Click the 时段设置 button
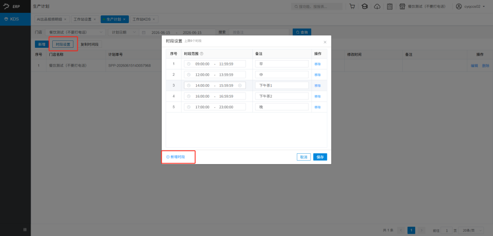The width and height of the screenshot is (493, 236). 63,44
